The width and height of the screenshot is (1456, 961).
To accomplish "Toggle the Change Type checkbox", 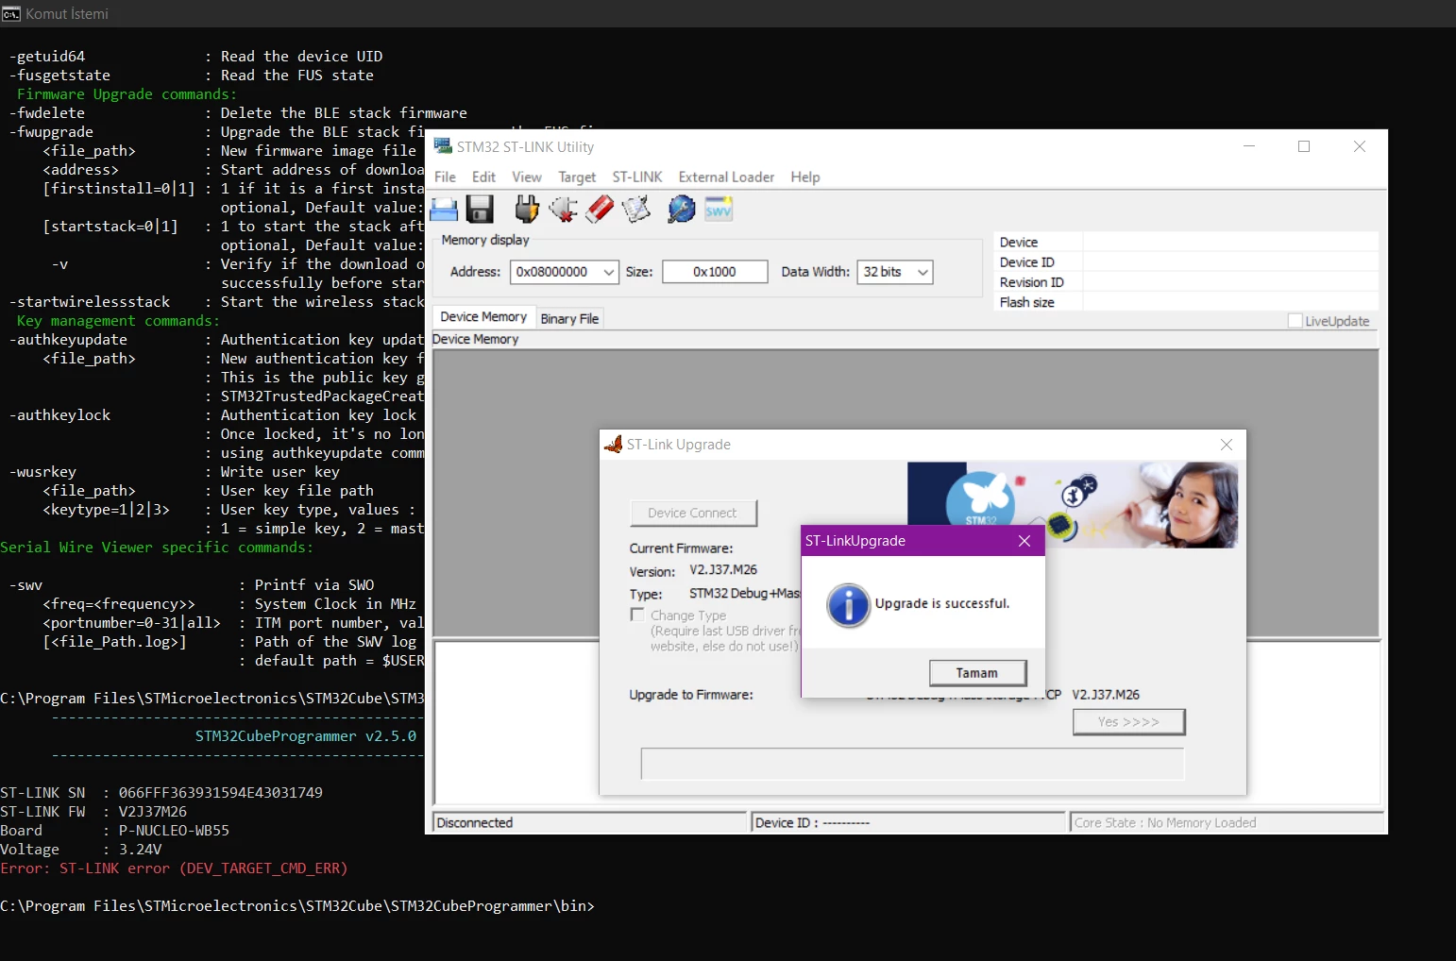I will tap(637, 615).
